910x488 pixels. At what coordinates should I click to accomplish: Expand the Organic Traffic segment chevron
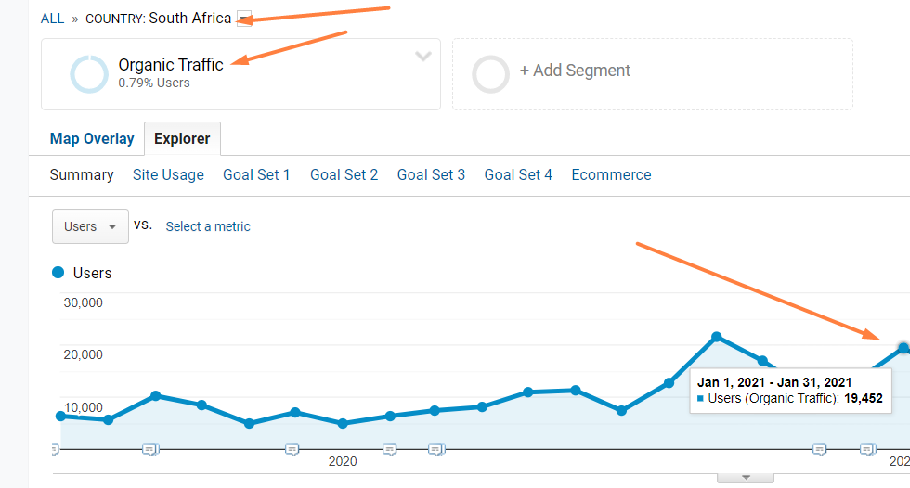click(423, 57)
